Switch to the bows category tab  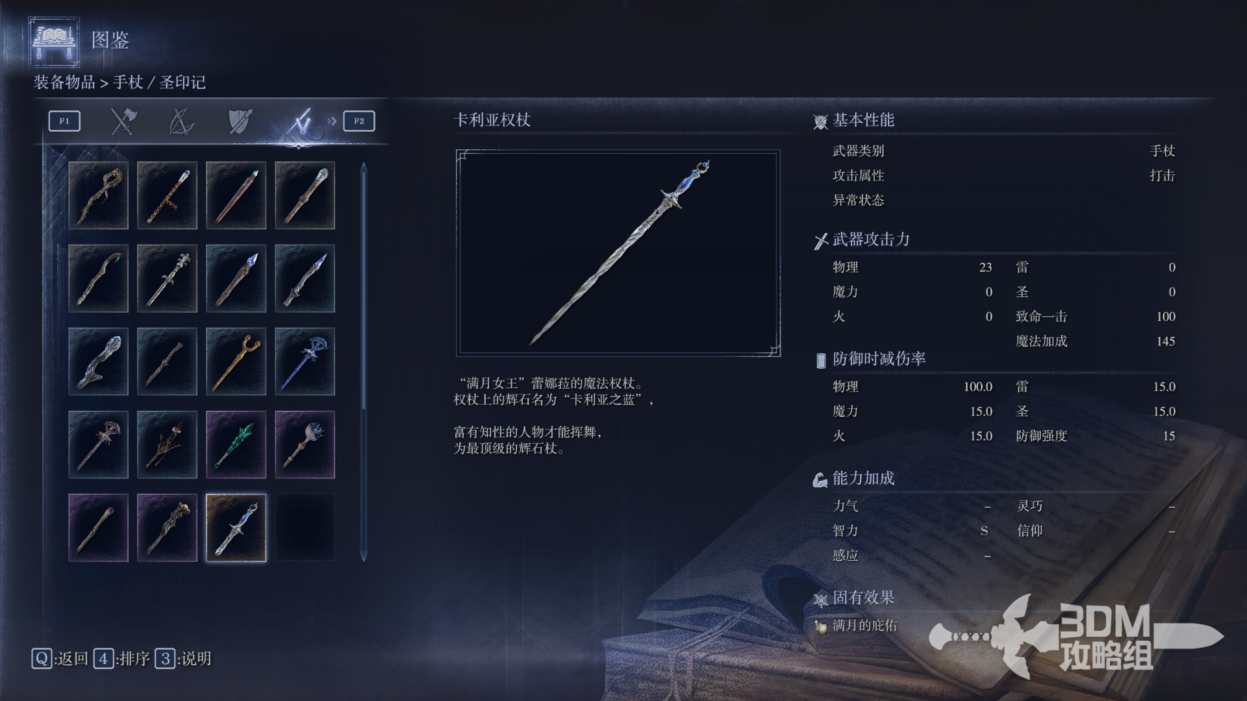(x=181, y=121)
